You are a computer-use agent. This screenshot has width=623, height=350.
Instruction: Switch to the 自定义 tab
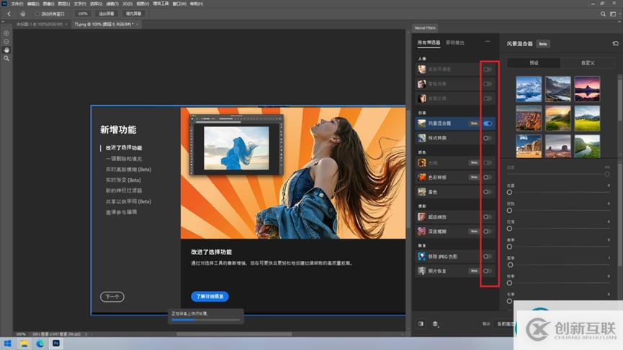coord(588,63)
